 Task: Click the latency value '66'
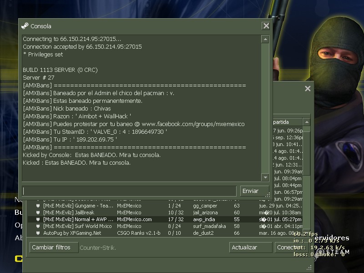point(237,233)
